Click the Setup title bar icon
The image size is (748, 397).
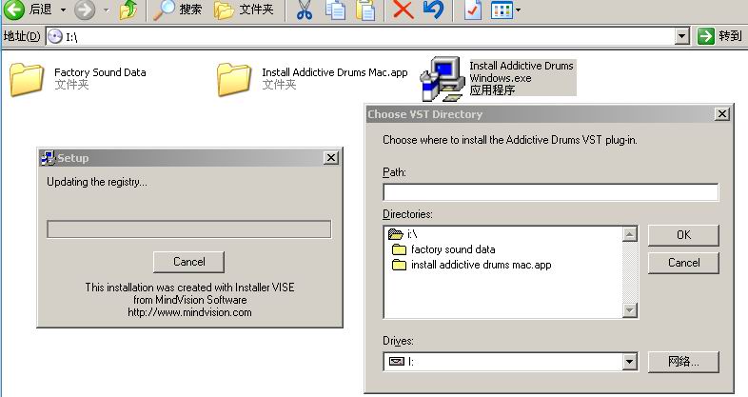[48, 158]
